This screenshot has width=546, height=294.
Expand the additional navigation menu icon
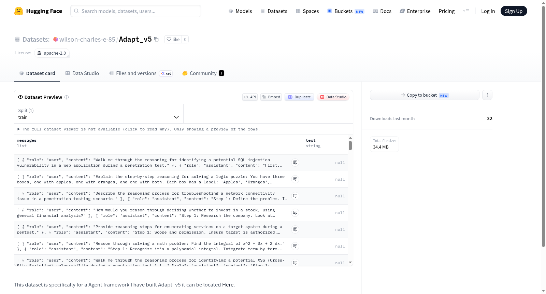click(466, 11)
